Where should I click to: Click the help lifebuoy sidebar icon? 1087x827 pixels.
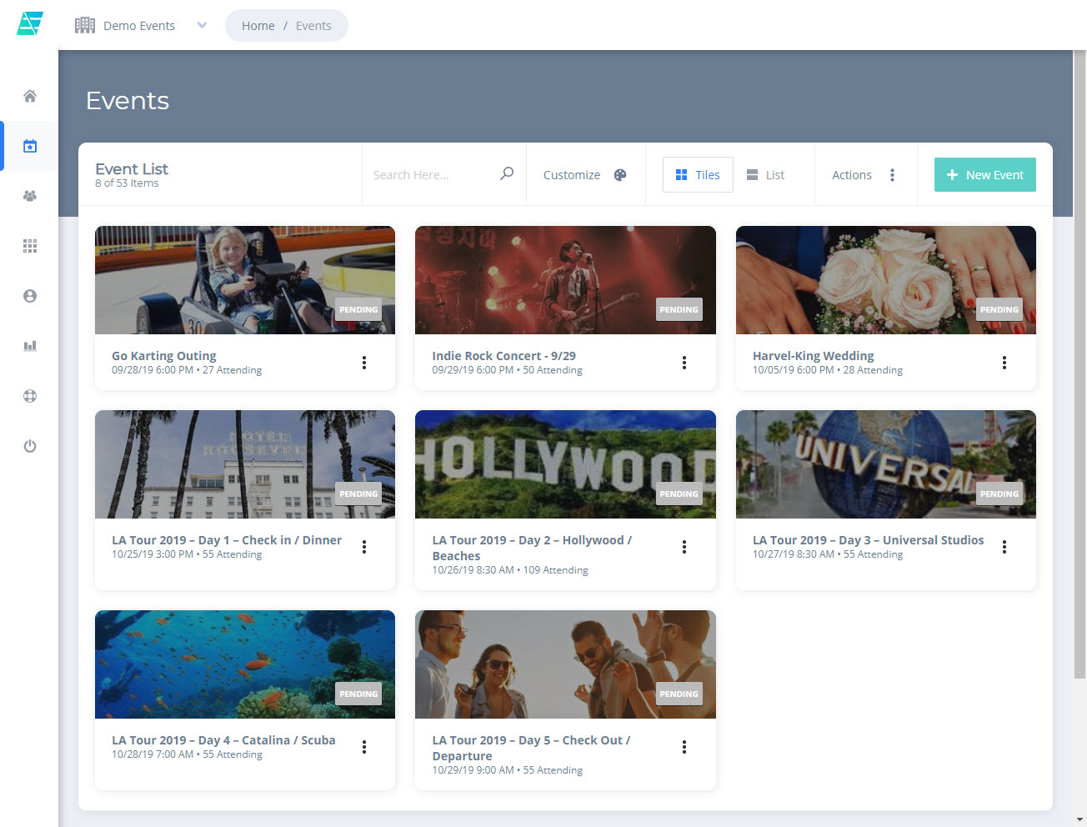click(x=30, y=396)
